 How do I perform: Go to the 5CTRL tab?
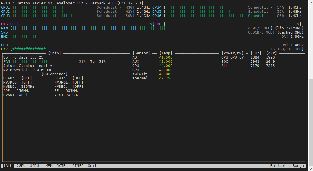point(62,165)
